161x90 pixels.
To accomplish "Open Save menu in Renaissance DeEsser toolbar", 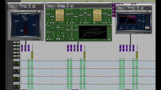I will 143,11.
